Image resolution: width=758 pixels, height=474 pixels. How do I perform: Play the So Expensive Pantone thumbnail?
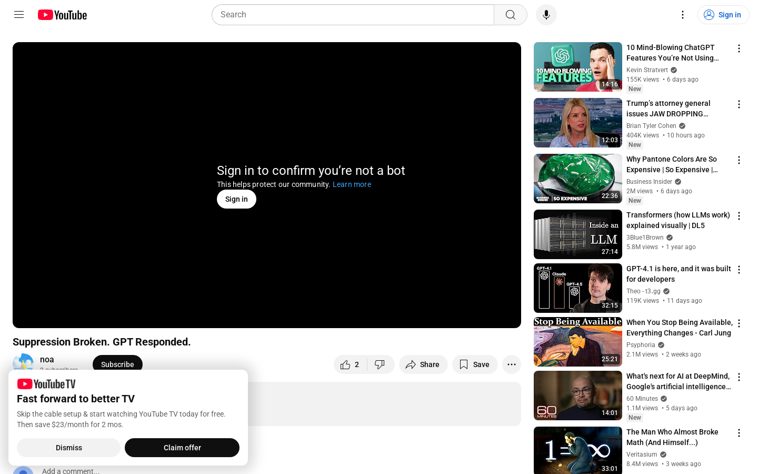point(578,179)
